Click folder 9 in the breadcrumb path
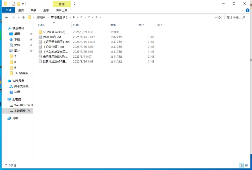 coord(74,17)
